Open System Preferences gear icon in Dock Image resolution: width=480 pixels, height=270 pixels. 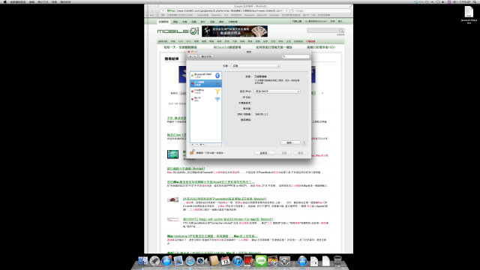(x=284, y=261)
